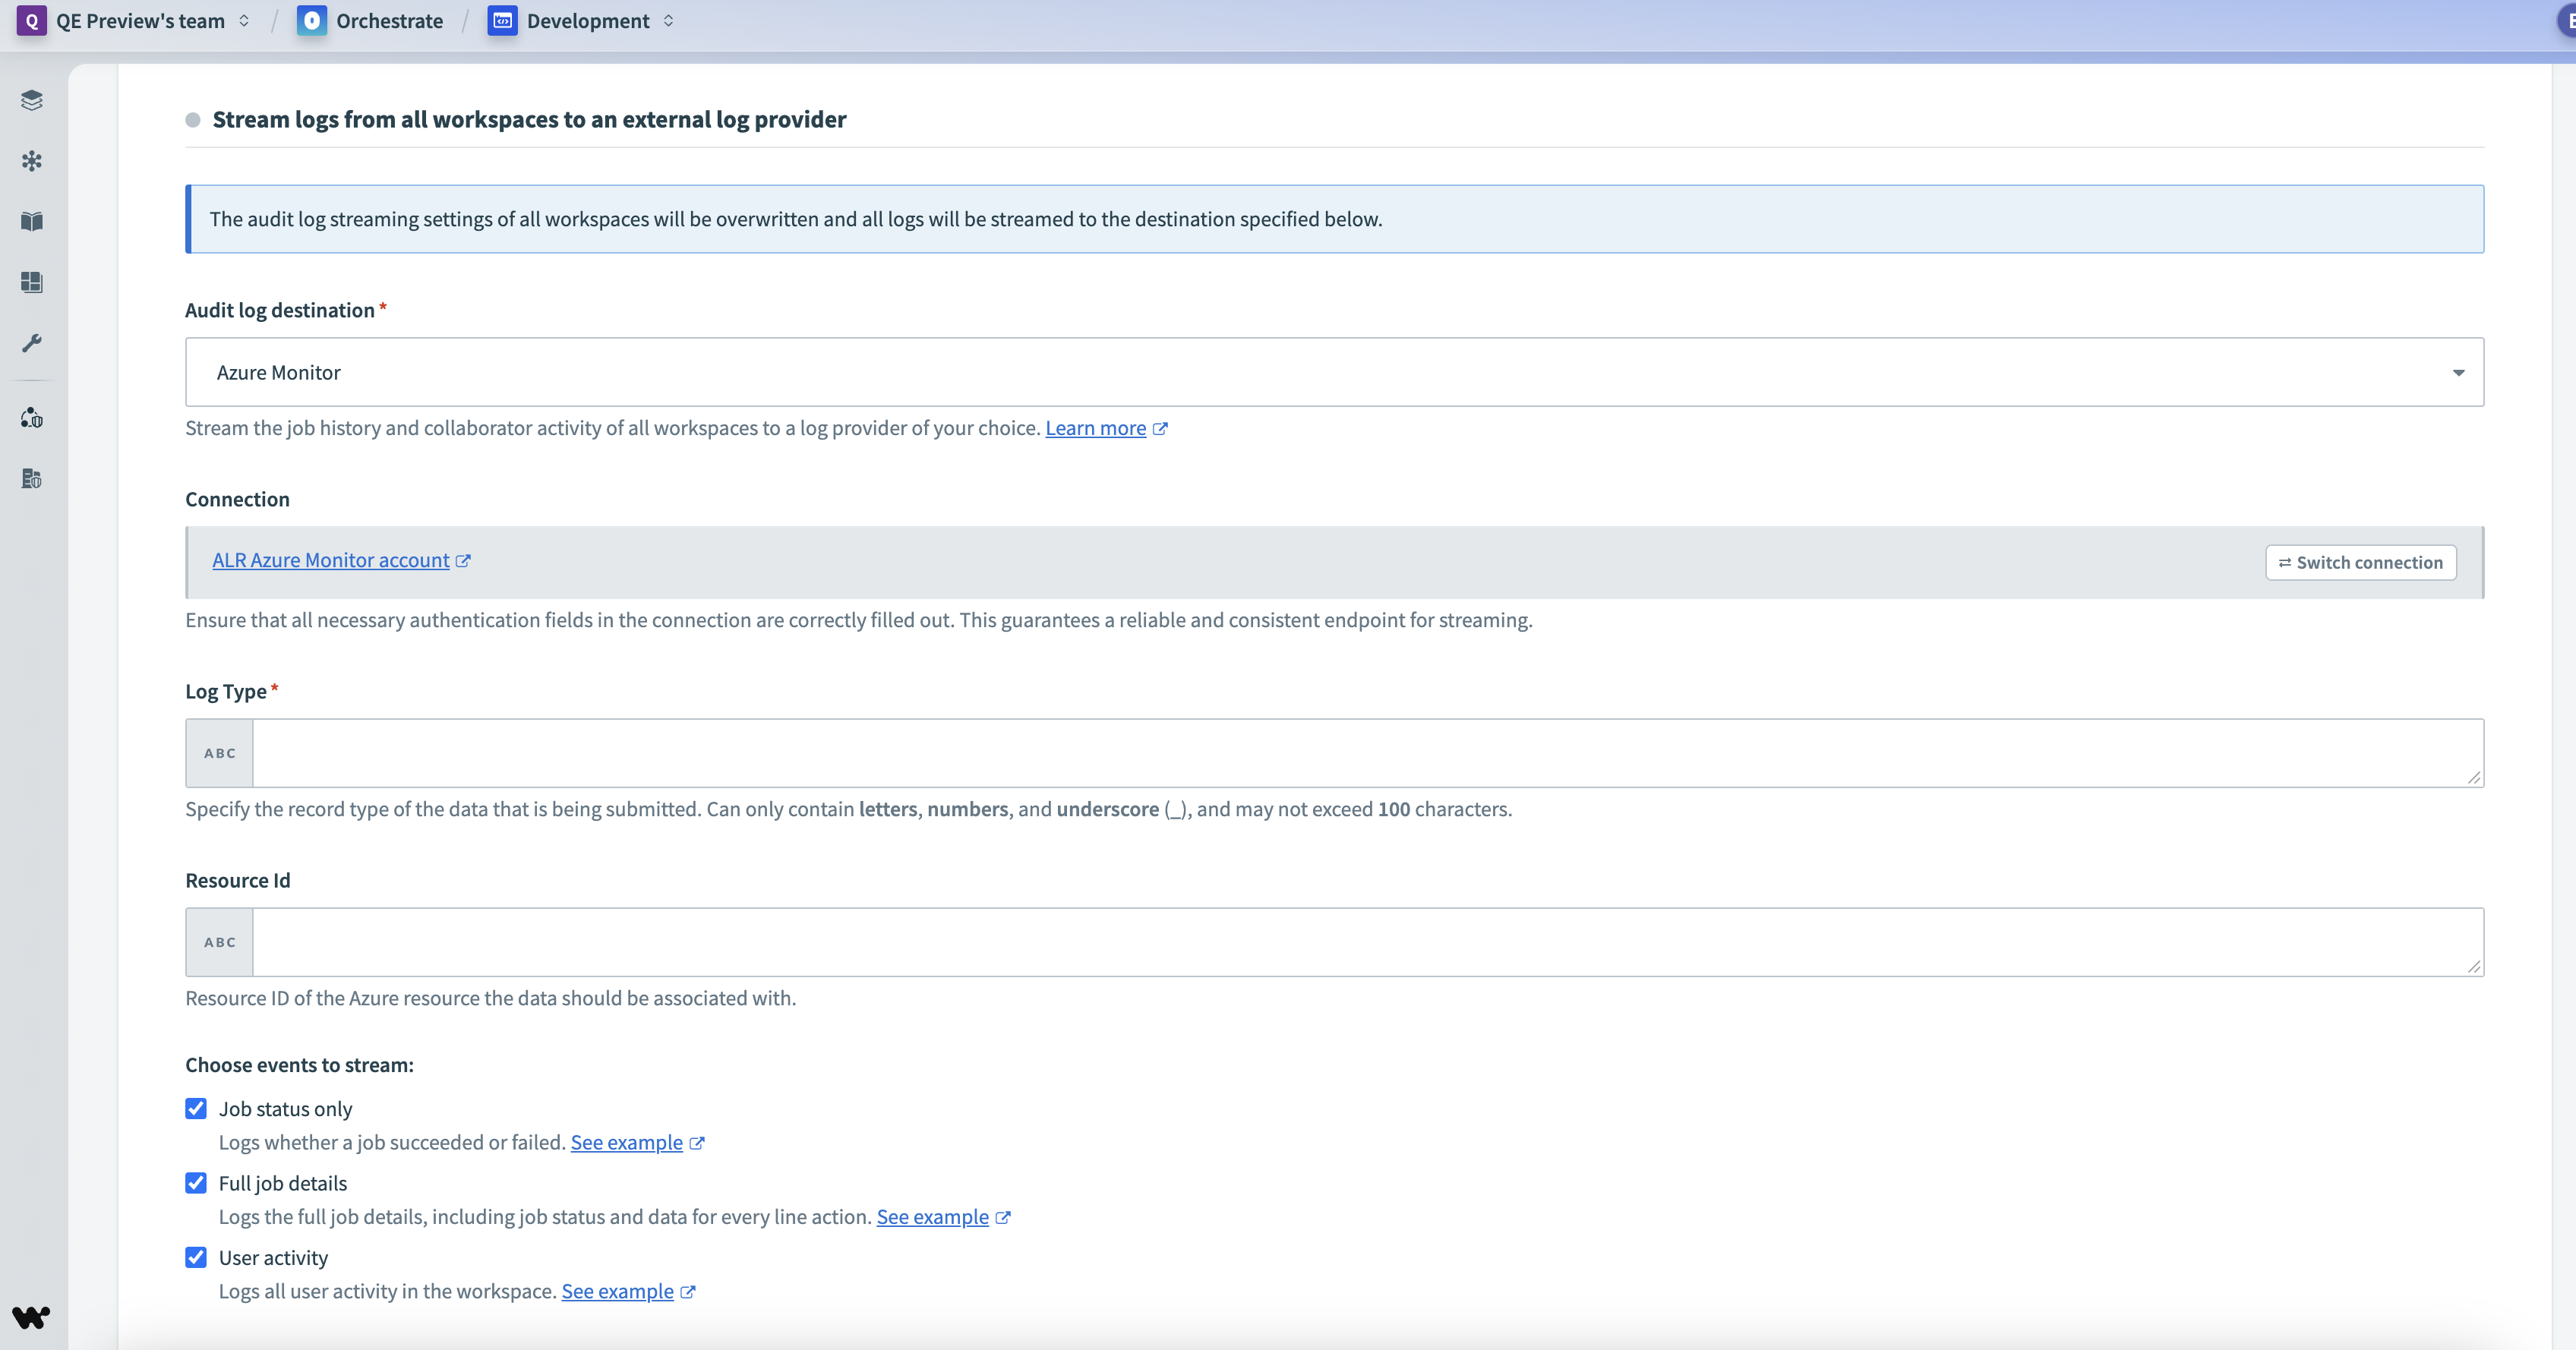Open the Audit log destination dropdown

1333,372
